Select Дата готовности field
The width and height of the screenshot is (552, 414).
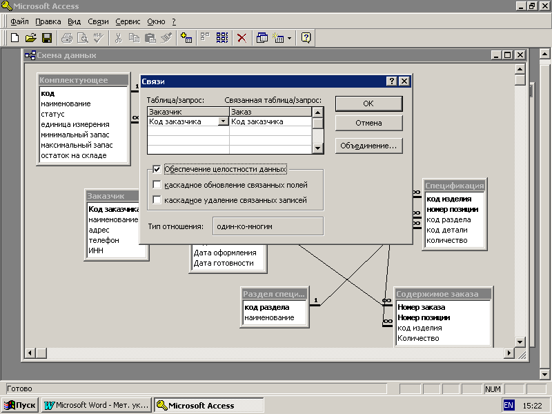[224, 263]
